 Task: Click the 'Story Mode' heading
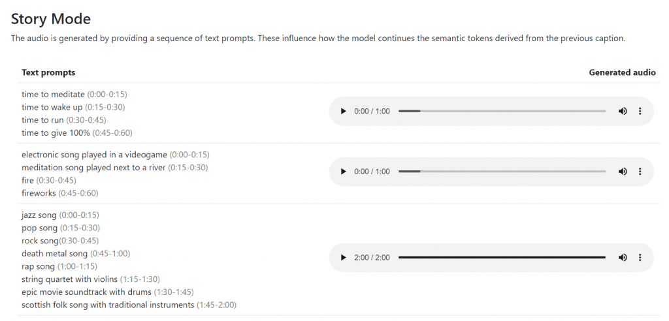51,19
